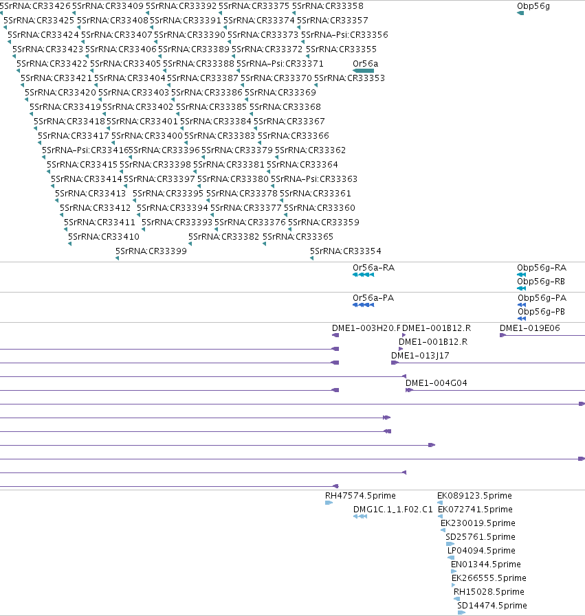585x616 pixels.
Task: Click the EN01344.5prime EST glyph
Action: 454,571
